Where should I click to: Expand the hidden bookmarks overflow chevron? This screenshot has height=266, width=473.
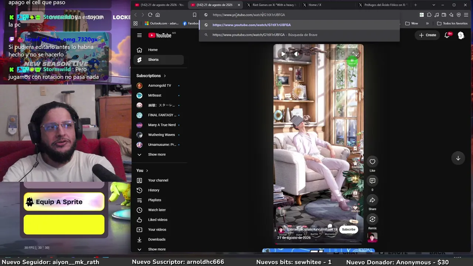427,23
